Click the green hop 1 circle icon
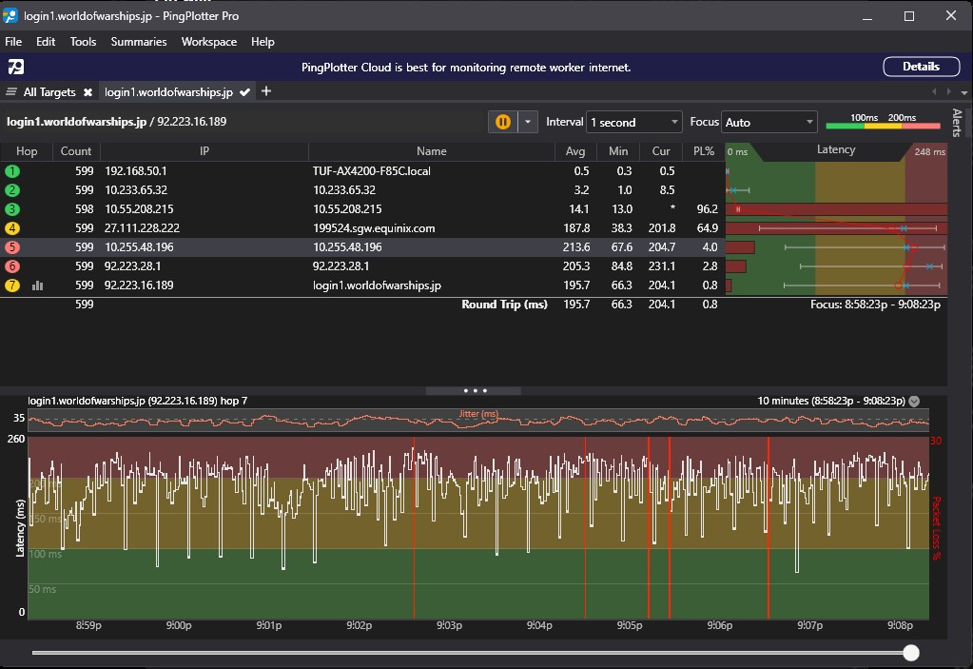Image resolution: width=973 pixels, height=669 pixels. [12, 171]
